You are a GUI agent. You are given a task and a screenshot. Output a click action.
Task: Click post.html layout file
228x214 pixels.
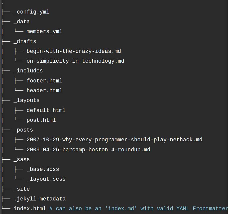[41, 120]
